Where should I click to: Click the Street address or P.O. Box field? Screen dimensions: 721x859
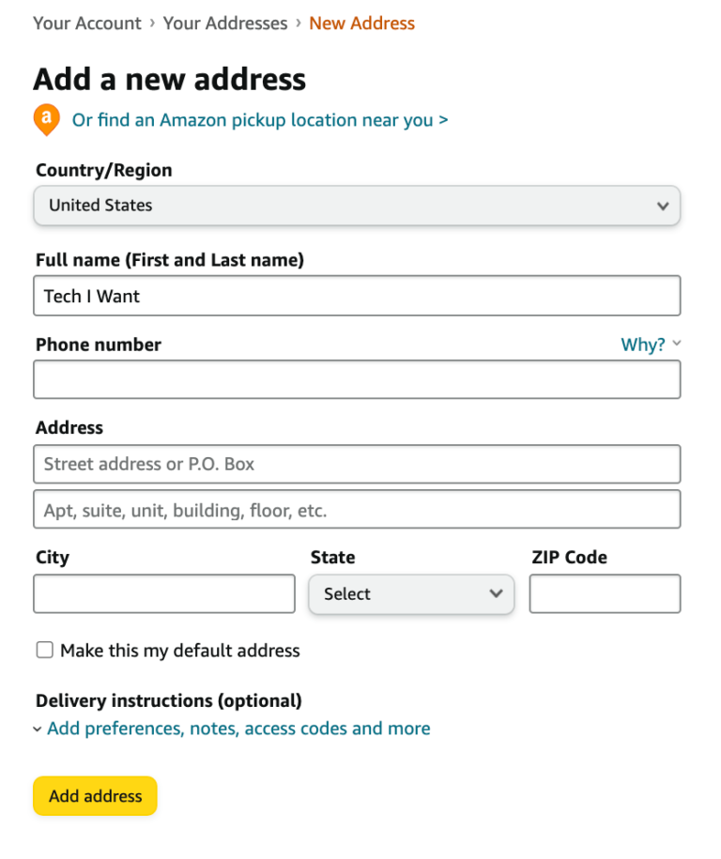[357, 464]
